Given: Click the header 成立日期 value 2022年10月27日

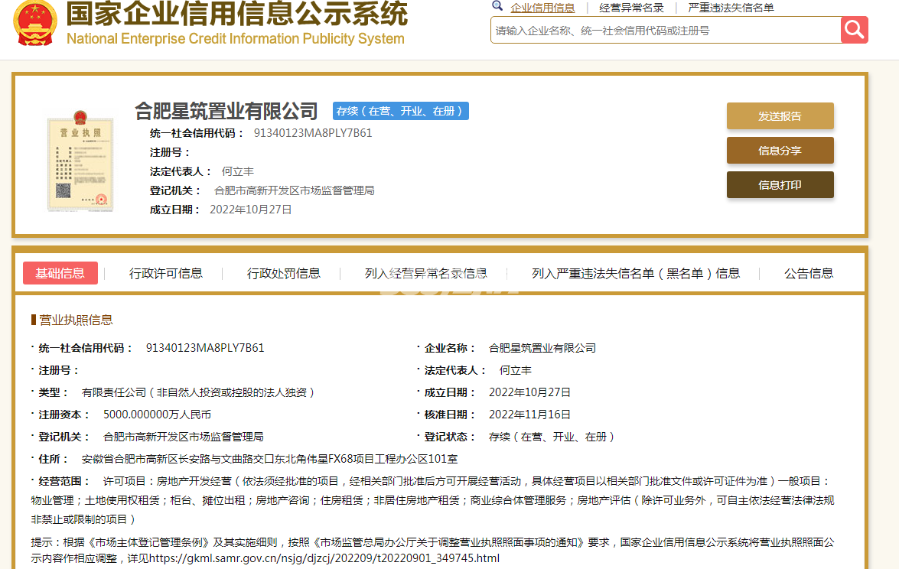Looking at the screenshot, I should [x=250, y=210].
